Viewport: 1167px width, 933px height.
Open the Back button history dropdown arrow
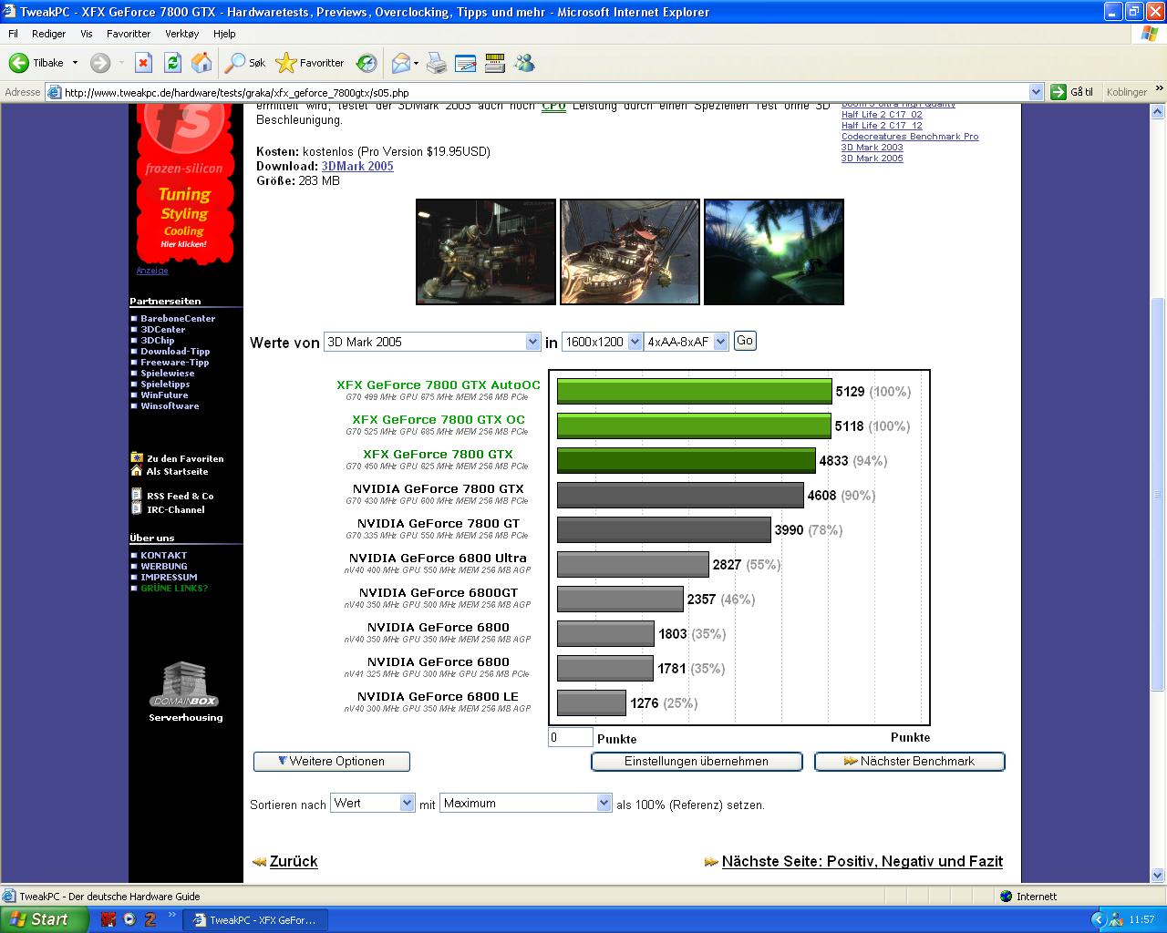(x=75, y=63)
